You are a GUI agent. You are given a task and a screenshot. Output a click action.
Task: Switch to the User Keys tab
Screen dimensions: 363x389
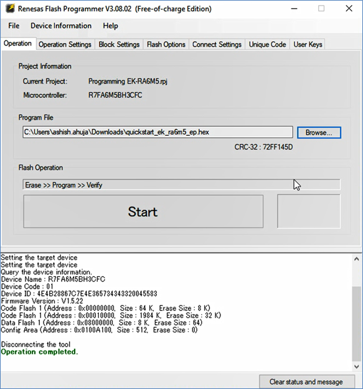pos(308,44)
